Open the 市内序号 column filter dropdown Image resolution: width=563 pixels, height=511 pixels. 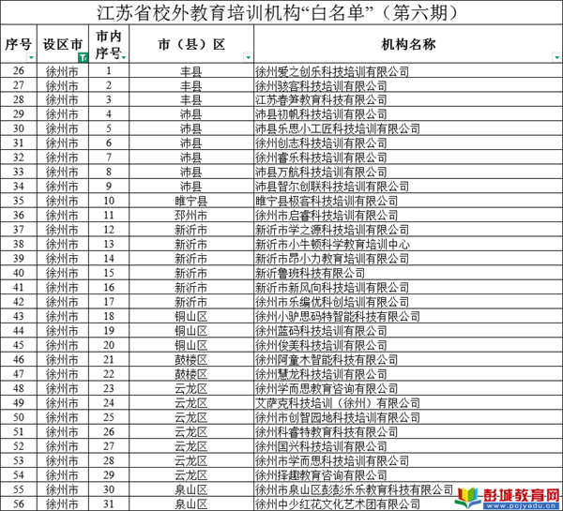click(x=124, y=57)
